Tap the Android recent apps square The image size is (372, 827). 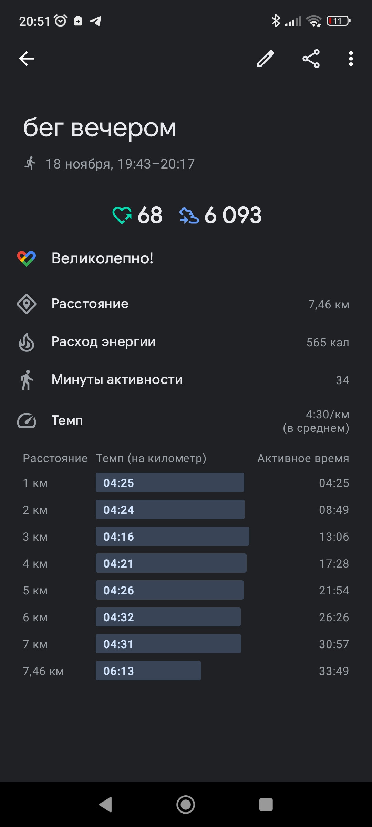click(266, 805)
